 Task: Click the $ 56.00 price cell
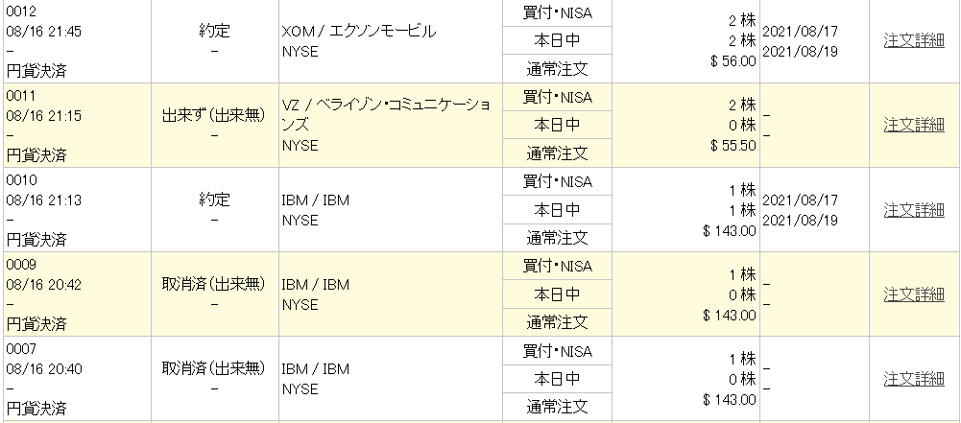[x=733, y=61]
